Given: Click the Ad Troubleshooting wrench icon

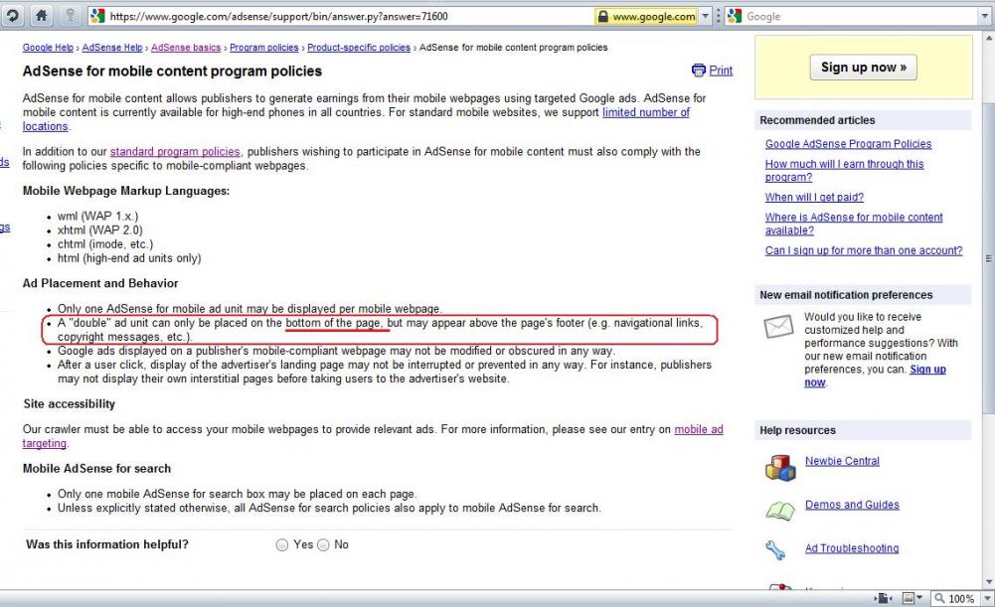Looking at the screenshot, I should (776, 549).
